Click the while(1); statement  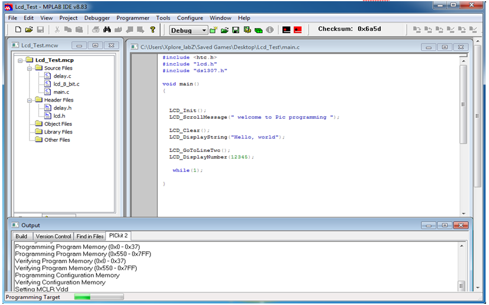(188, 171)
